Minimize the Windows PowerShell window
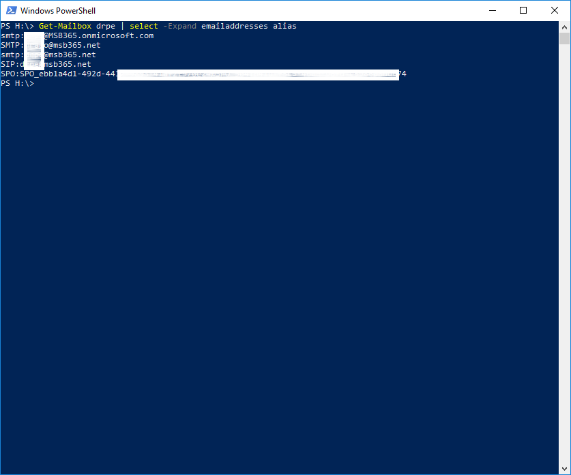The image size is (571, 475). click(492, 10)
